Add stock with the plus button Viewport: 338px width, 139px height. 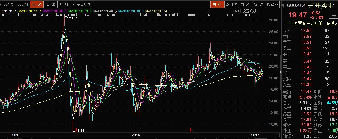(334, 15)
